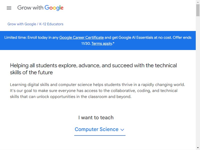This screenshot has height=150, width=200.
Task: Click the vertical scrollbar thumb
Action: pyautogui.click(x=198, y=10)
